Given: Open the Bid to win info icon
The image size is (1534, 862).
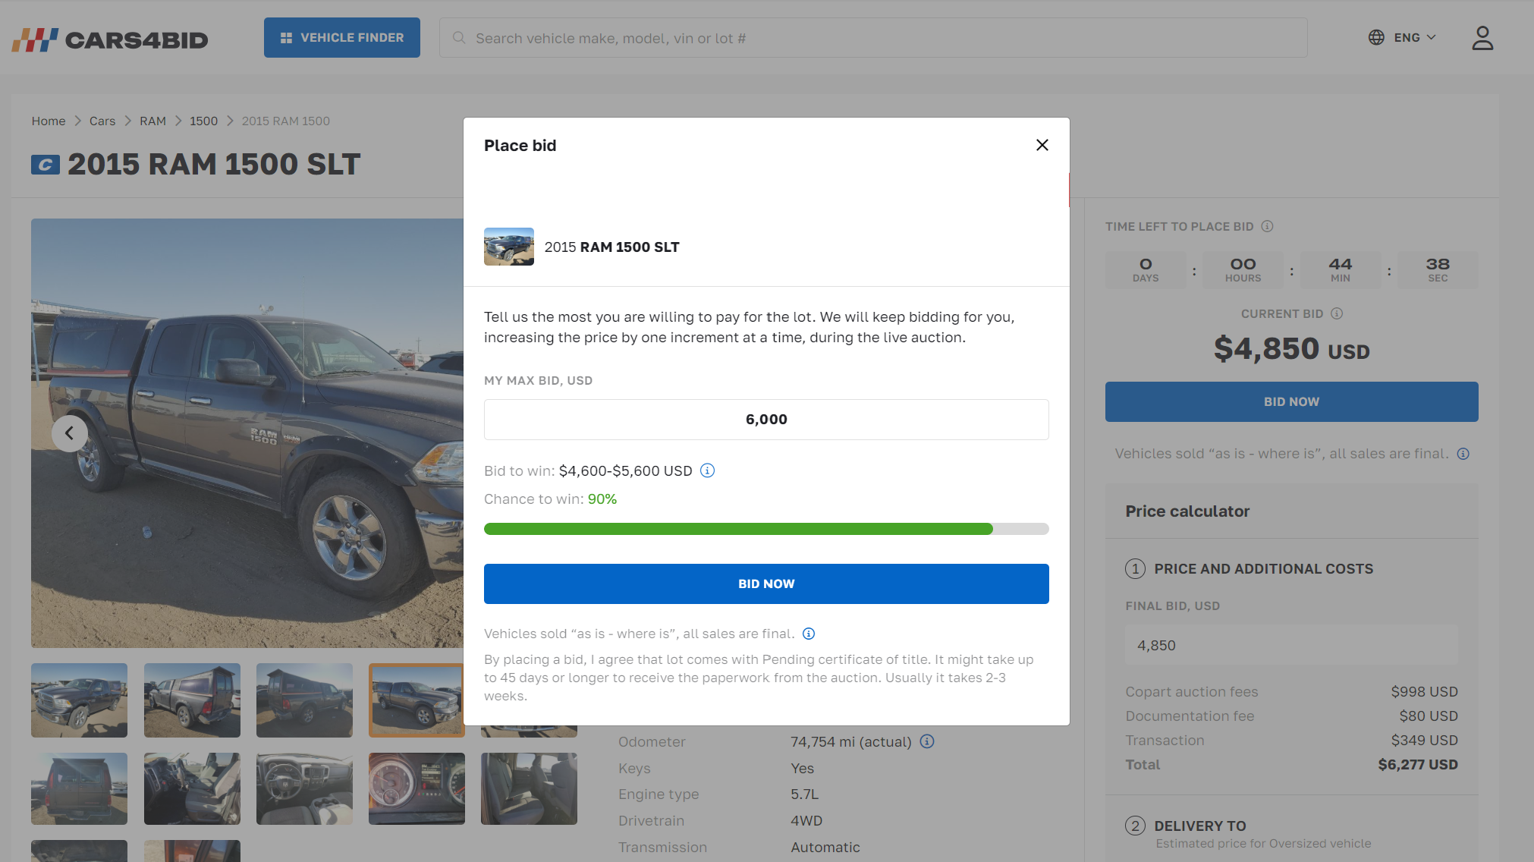Looking at the screenshot, I should click(x=707, y=470).
